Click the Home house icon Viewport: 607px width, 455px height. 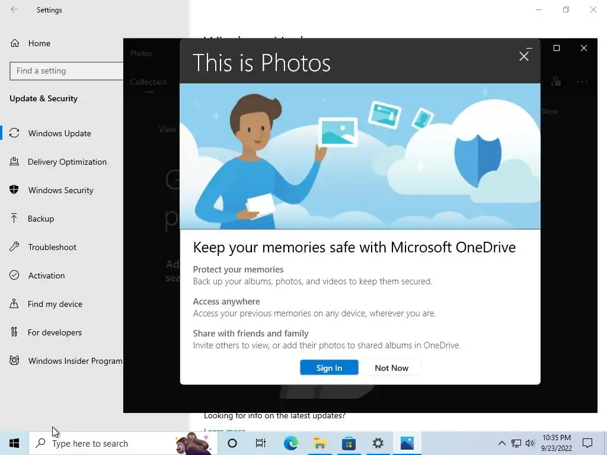coord(15,43)
